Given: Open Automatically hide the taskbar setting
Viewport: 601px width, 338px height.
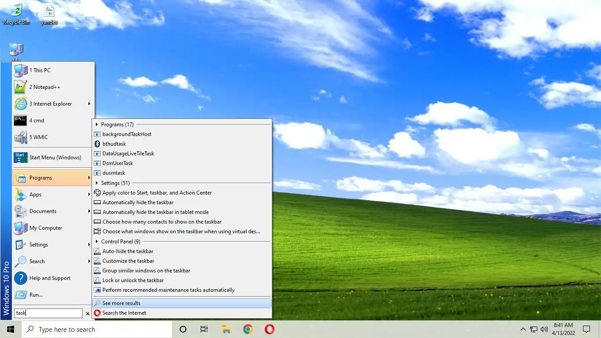Looking at the screenshot, I should pyautogui.click(x=182, y=202).
